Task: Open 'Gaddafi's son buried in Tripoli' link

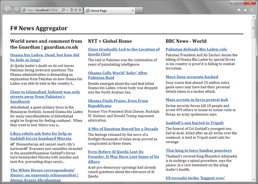Action: [195, 123]
